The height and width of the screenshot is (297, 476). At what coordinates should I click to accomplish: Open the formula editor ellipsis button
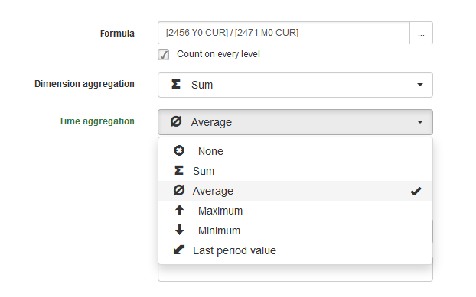click(x=422, y=33)
